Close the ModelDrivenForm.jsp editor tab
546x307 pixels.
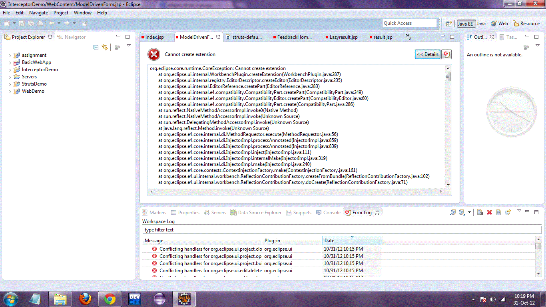[x=218, y=37]
